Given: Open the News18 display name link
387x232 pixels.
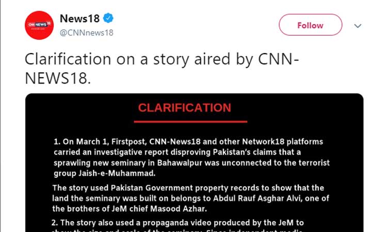Looking at the screenshot, I should point(79,19).
